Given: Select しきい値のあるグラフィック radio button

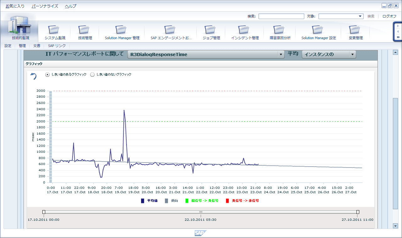Looking at the screenshot, I should [x=47, y=75].
